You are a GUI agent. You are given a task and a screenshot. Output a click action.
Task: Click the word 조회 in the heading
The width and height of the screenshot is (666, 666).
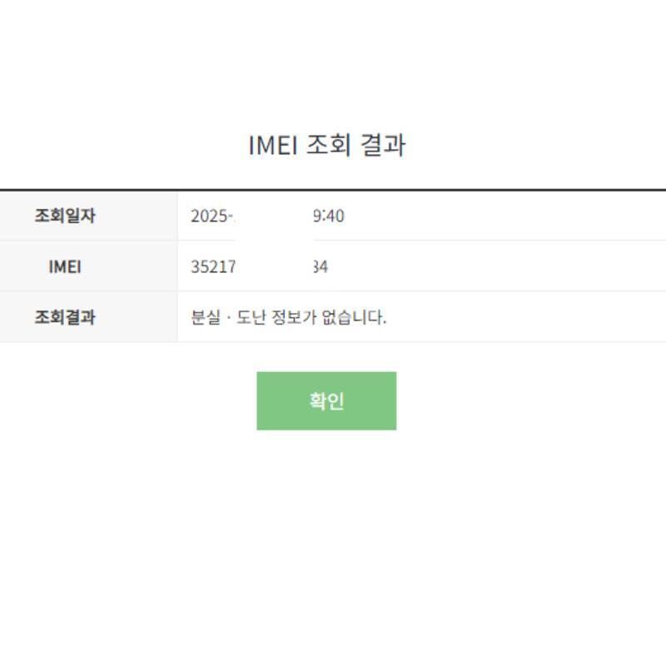(x=328, y=145)
